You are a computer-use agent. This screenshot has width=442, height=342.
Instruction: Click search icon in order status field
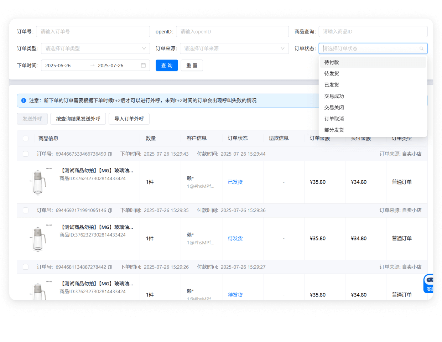pyautogui.click(x=421, y=48)
